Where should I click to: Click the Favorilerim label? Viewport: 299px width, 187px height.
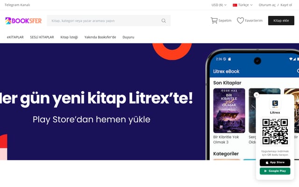(254, 21)
